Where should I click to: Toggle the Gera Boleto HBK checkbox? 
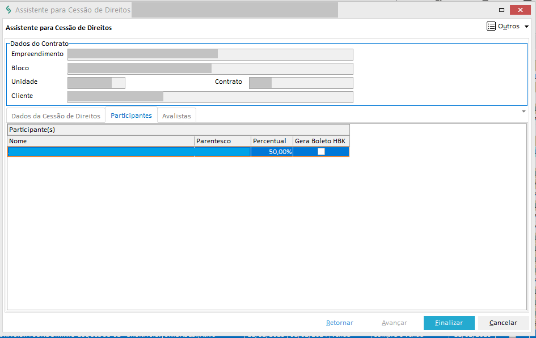click(321, 152)
